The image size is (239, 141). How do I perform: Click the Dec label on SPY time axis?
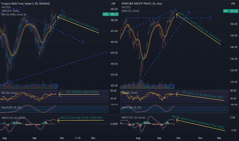[219, 138]
